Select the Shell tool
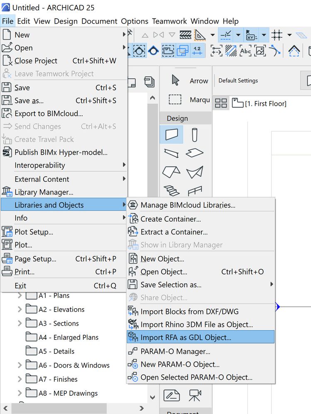This screenshot has width=311, height=414. point(194,172)
